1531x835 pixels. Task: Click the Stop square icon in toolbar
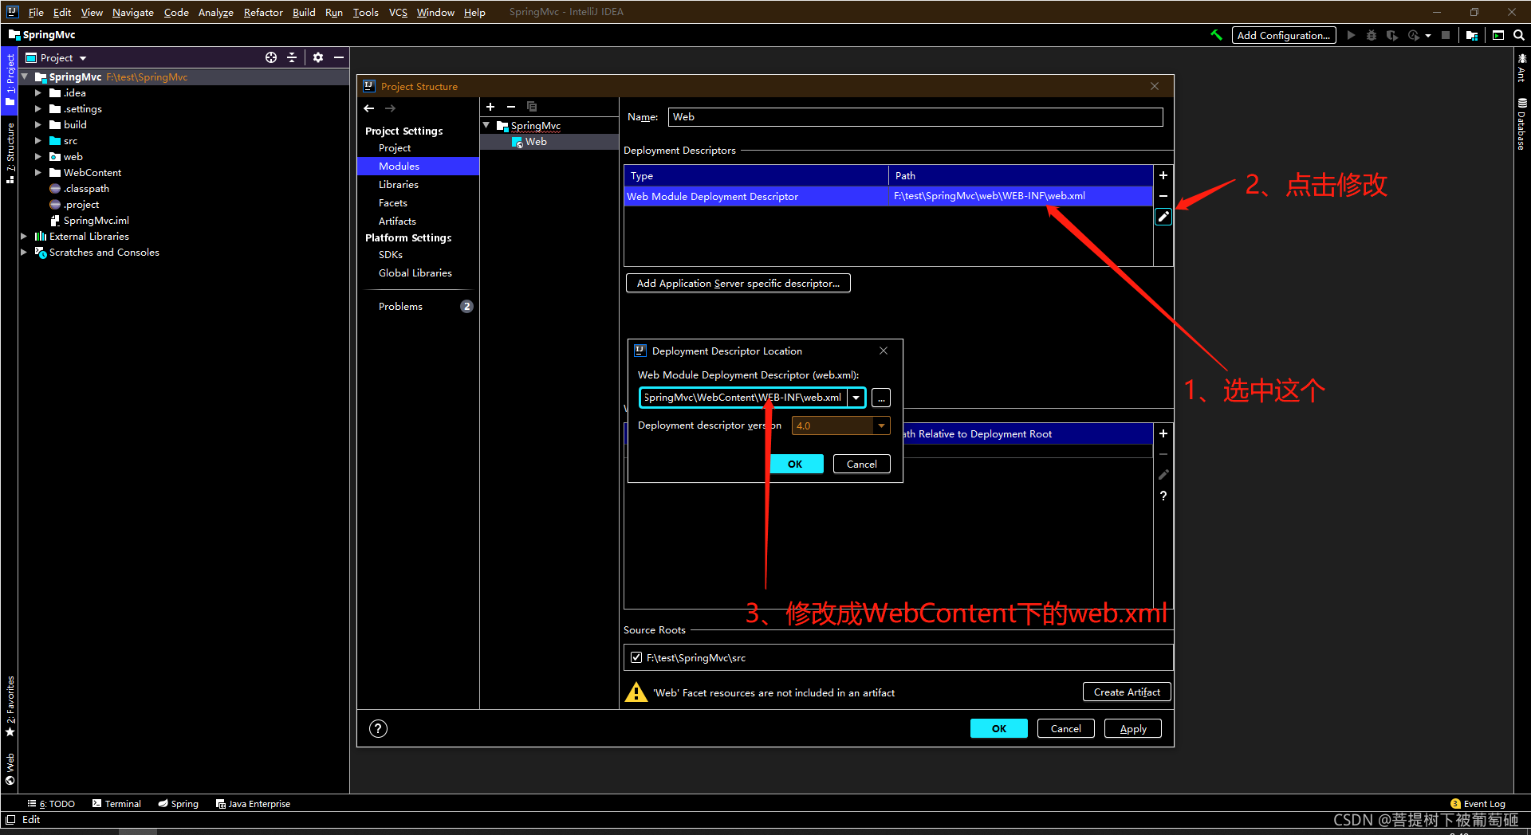click(x=1446, y=35)
